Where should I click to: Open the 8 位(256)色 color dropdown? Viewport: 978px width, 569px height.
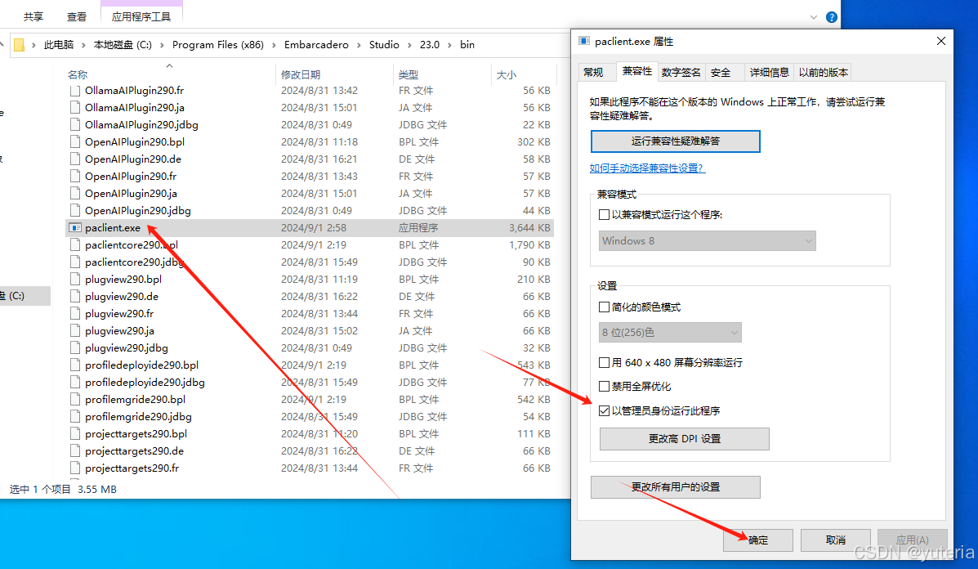pos(670,333)
